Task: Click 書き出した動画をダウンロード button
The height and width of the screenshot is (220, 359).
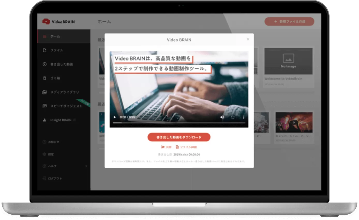Action: coord(179,137)
